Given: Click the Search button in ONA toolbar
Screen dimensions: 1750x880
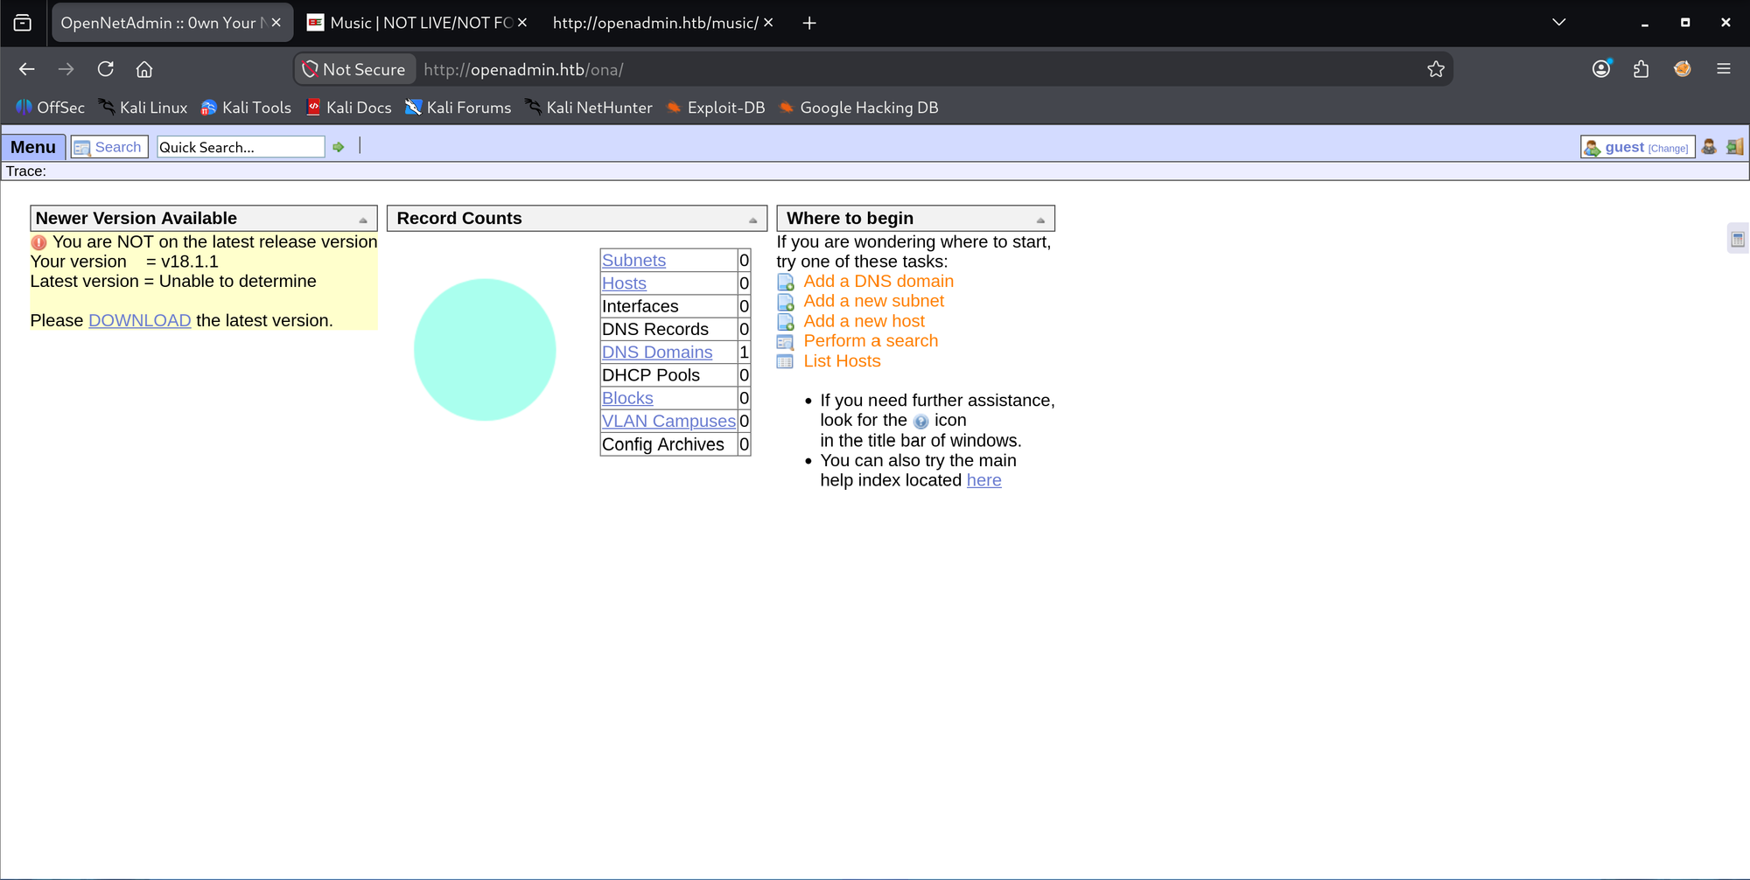Looking at the screenshot, I should point(109,147).
